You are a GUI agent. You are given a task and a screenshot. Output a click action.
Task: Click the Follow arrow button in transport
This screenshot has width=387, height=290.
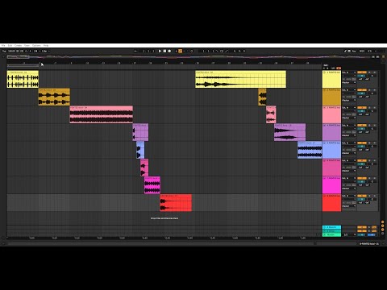135,51
